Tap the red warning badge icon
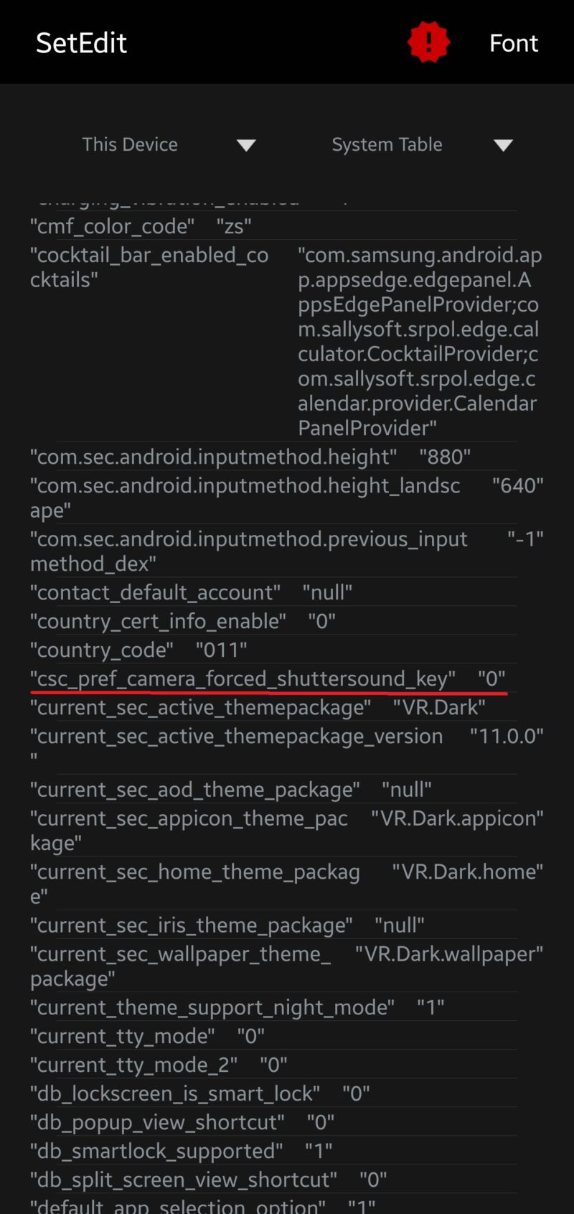The width and height of the screenshot is (574, 1214). 428,42
